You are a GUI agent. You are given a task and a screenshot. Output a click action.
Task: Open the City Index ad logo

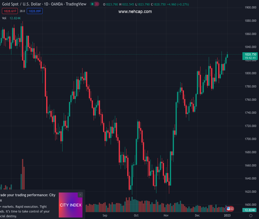(x=70, y=205)
